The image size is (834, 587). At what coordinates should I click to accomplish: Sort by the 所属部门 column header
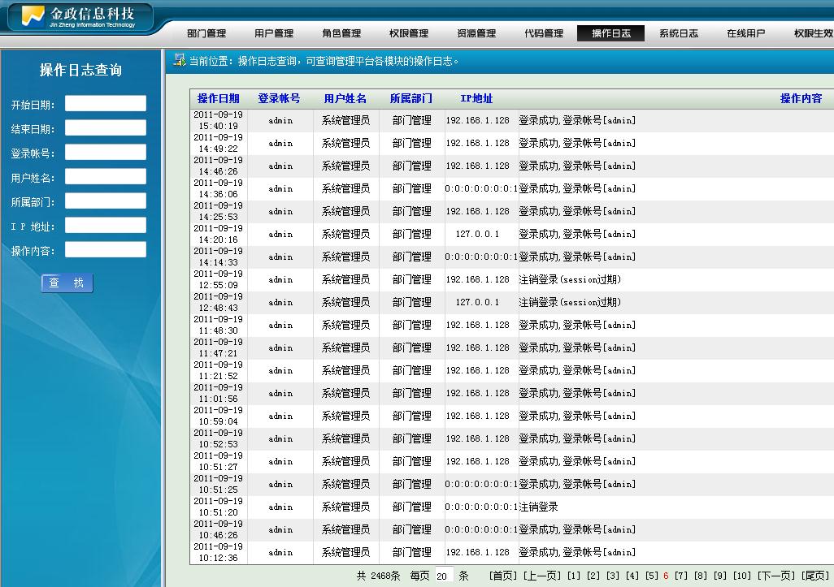click(411, 99)
